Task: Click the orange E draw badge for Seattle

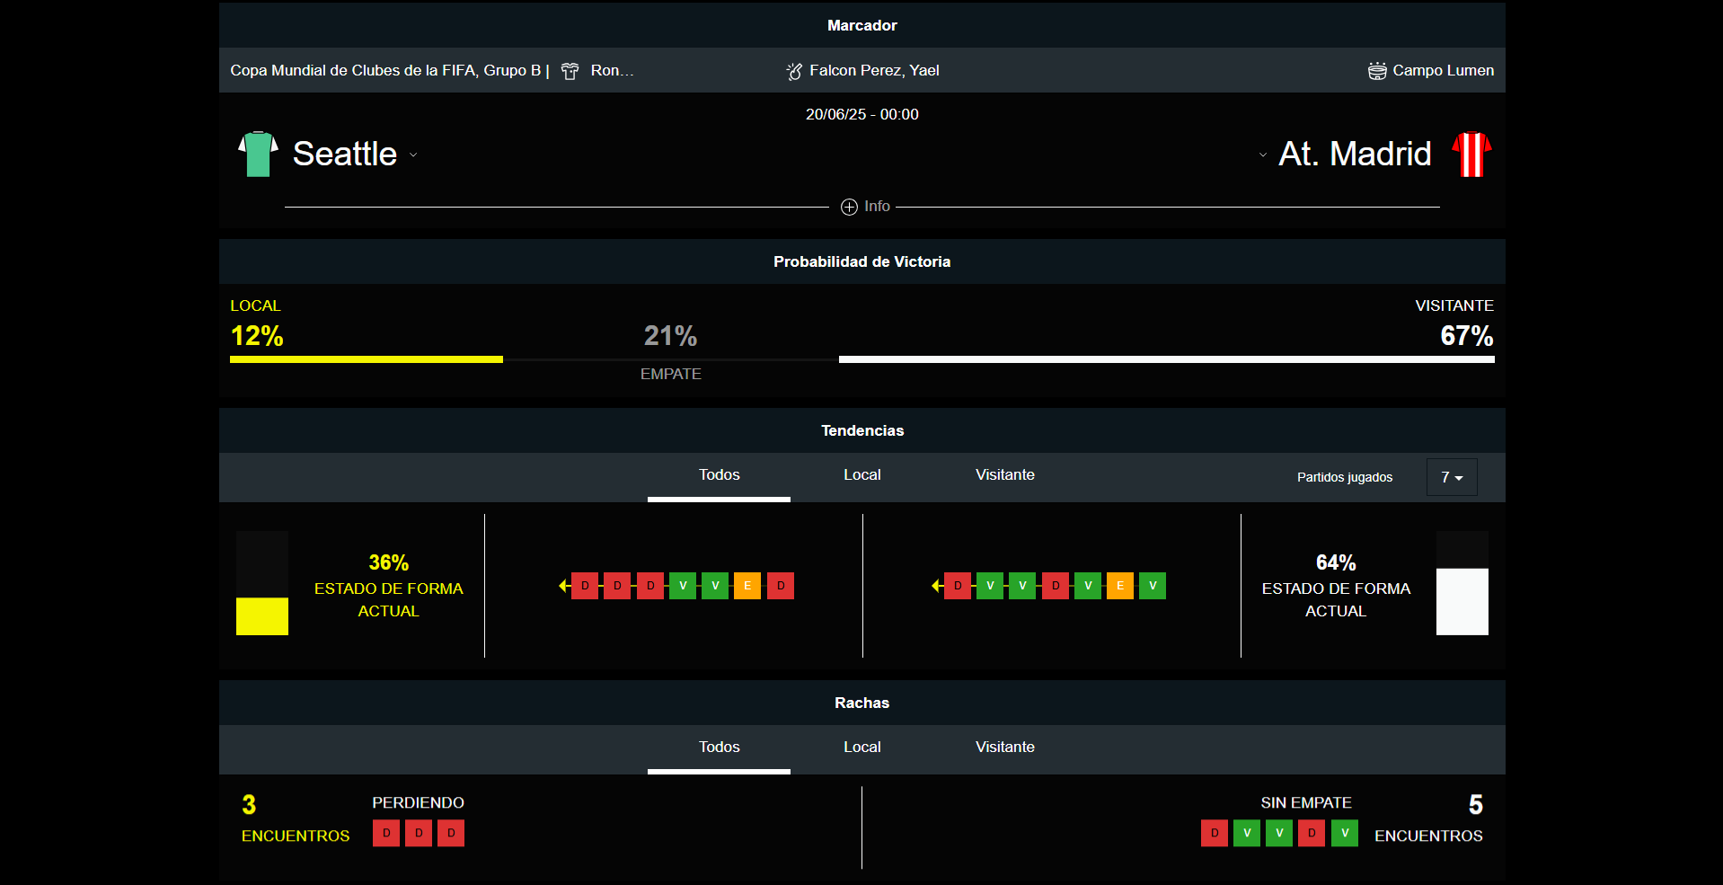Action: [747, 586]
